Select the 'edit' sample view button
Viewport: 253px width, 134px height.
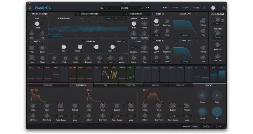pos(116,18)
